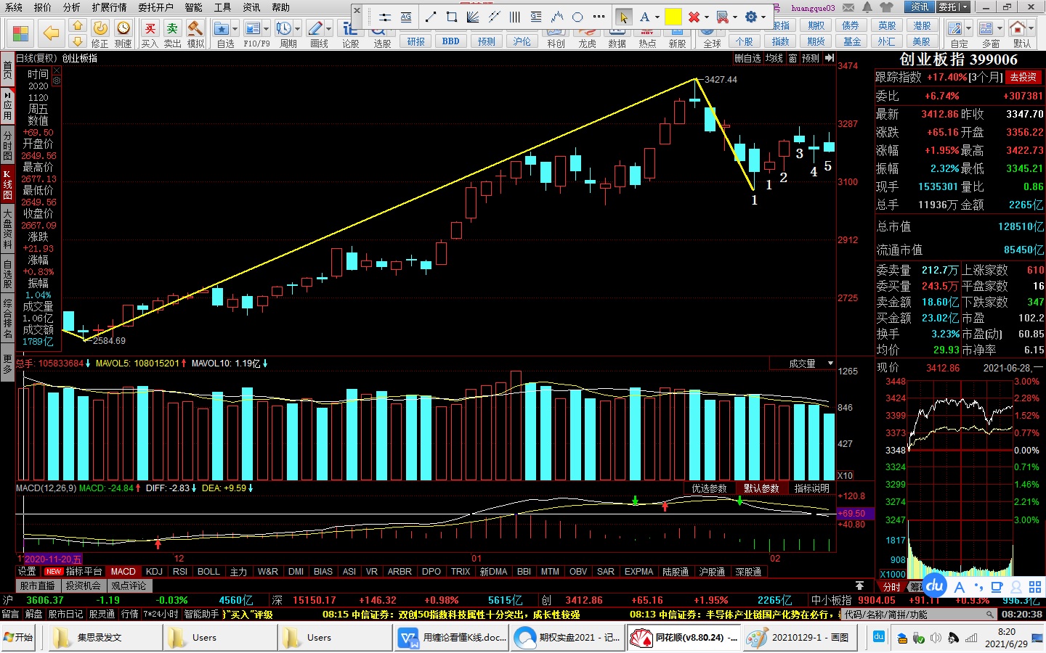Click the 研报 research report button
The width and height of the screenshot is (1046, 653).
coord(415,41)
